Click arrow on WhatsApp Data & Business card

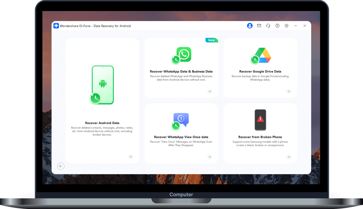coord(210,91)
